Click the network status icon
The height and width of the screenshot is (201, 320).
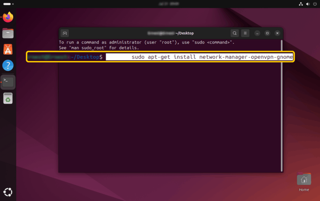tap(301, 4)
